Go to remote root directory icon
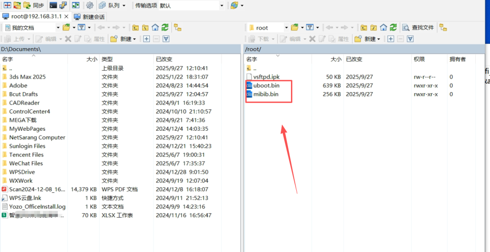The height and width of the screenshot is (252, 490). 373,28
